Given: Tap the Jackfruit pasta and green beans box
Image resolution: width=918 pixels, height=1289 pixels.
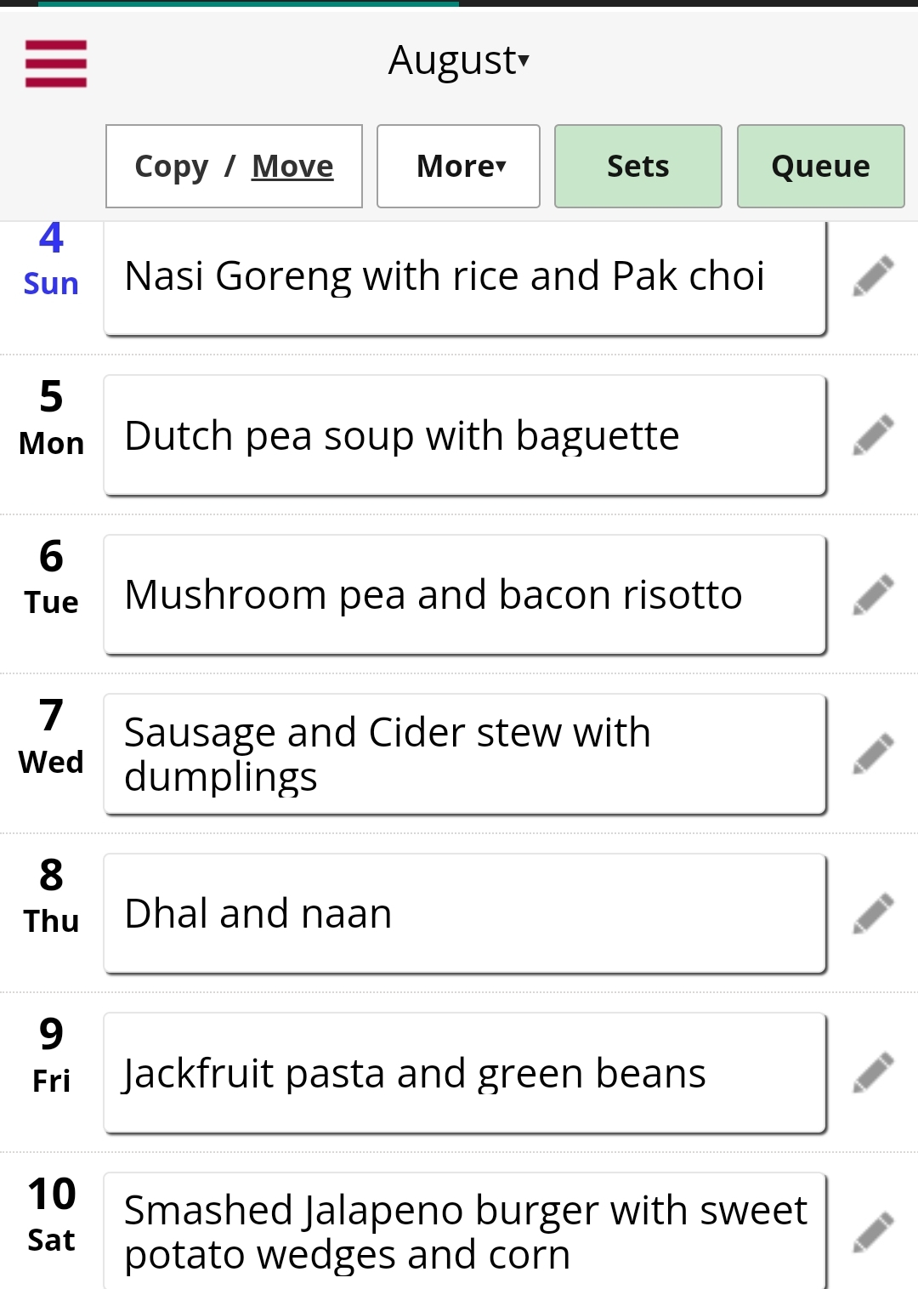Looking at the screenshot, I should pyautogui.click(x=465, y=1073).
